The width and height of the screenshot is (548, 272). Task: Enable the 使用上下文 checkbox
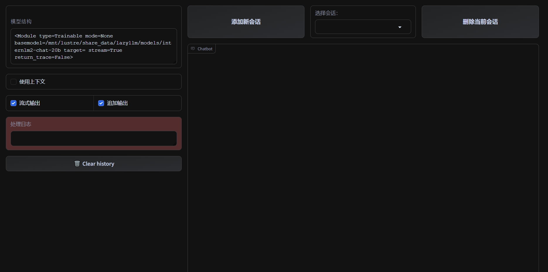[13, 82]
